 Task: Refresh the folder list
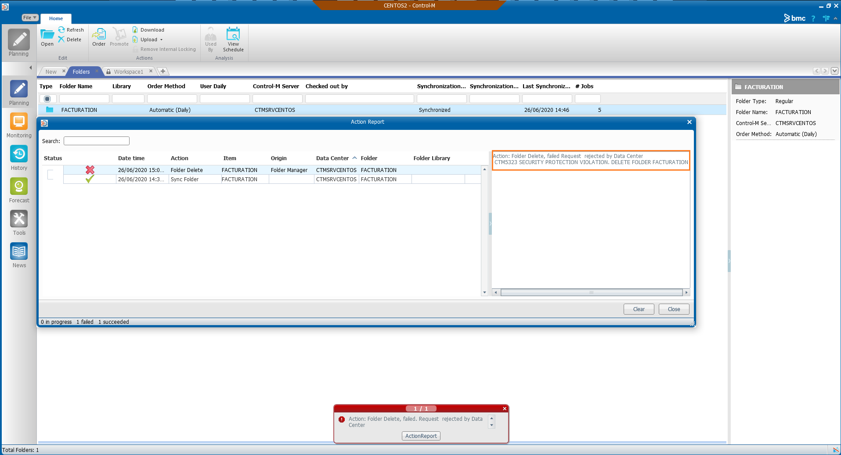point(71,30)
